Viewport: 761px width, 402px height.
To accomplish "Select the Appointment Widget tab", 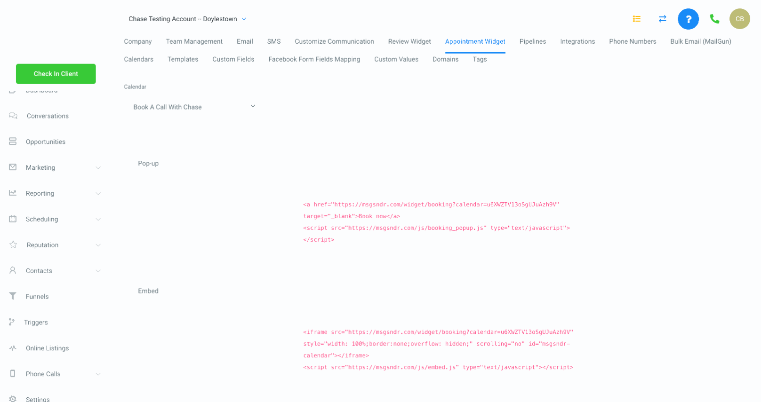I will (x=475, y=41).
